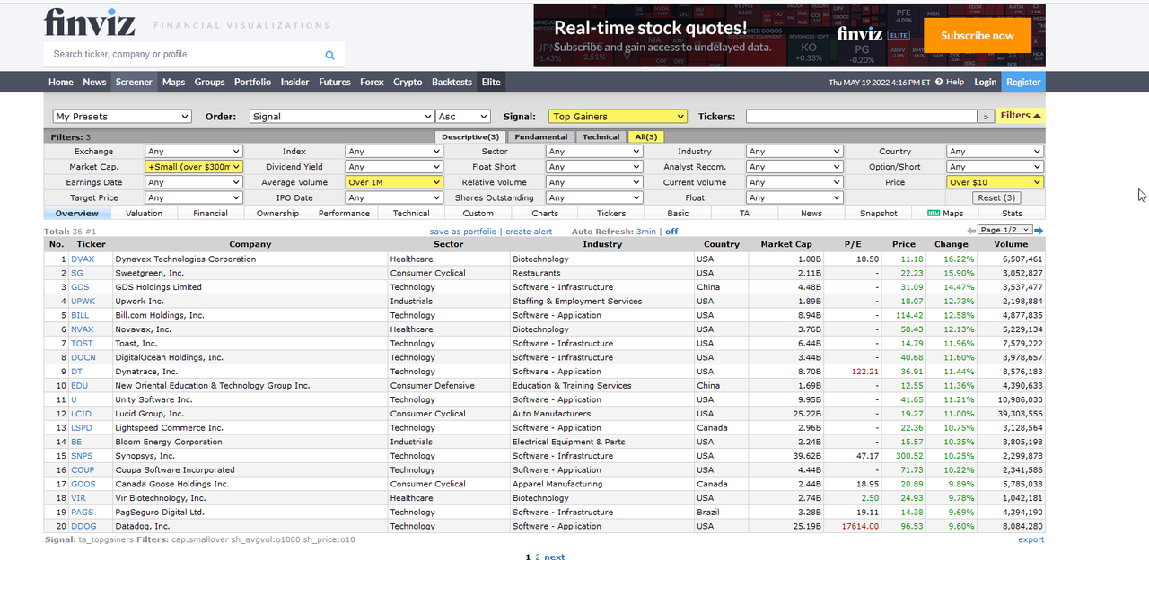Click the real-time stock quotes banner
The height and width of the screenshot is (596, 1149).
coord(789,35)
